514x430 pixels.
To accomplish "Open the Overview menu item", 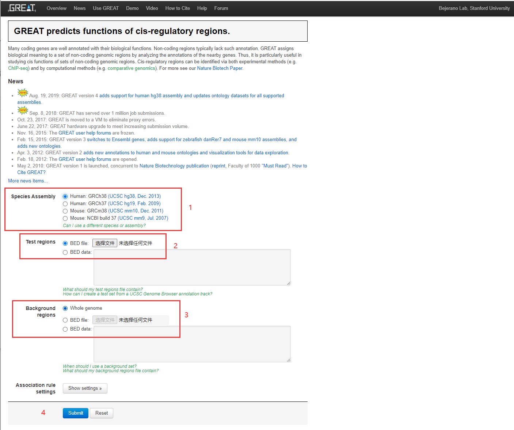I will point(57,8).
